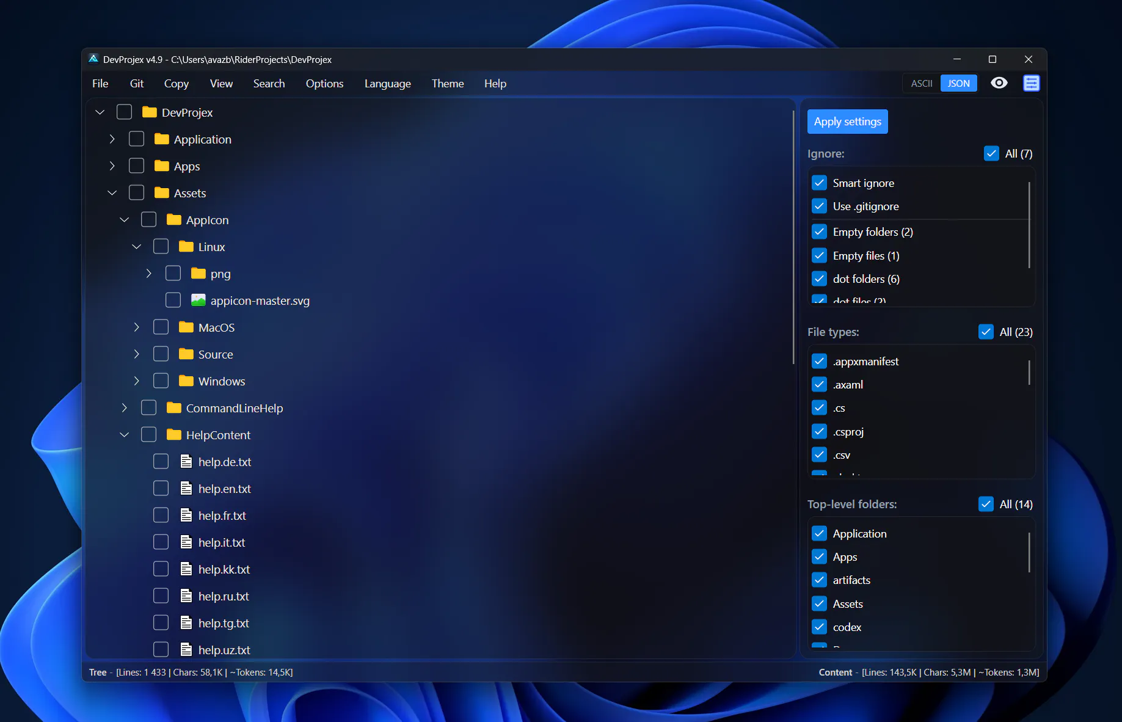Click the main tree vertical scrollbar
The height and width of the screenshot is (722, 1122).
point(793,237)
